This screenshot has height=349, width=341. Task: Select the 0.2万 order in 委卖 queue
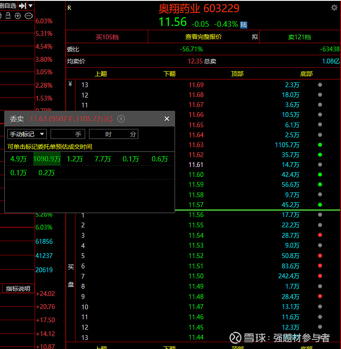point(47,173)
